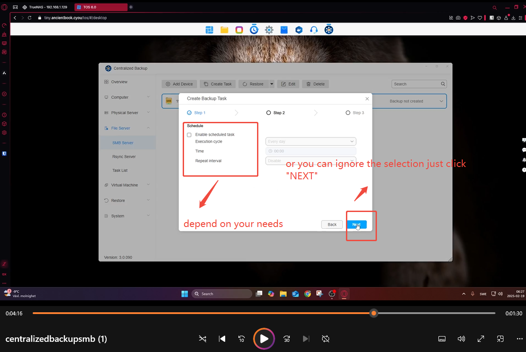Show hidden icons chevron in system tray

pyautogui.click(x=464, y=294)
